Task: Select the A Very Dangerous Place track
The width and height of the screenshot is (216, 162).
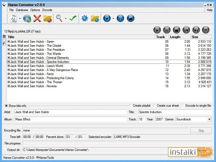Action: (109, 70)
